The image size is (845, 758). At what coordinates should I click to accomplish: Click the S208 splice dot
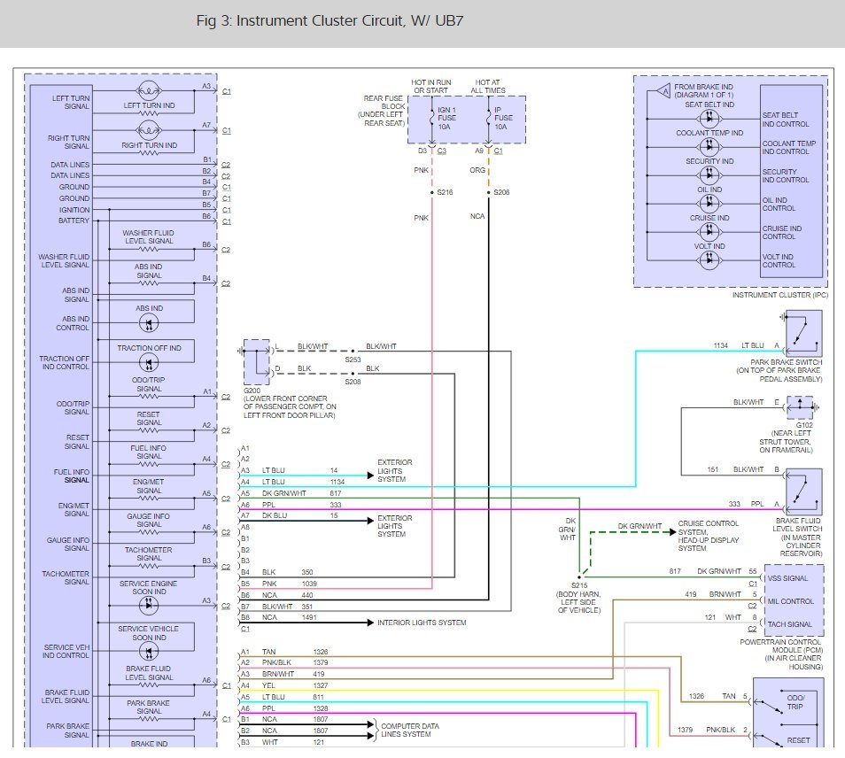pos(353,374)
